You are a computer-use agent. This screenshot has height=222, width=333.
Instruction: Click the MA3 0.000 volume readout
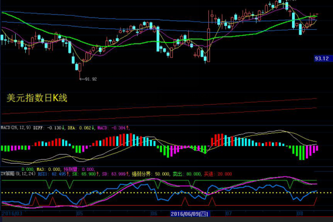48,169
